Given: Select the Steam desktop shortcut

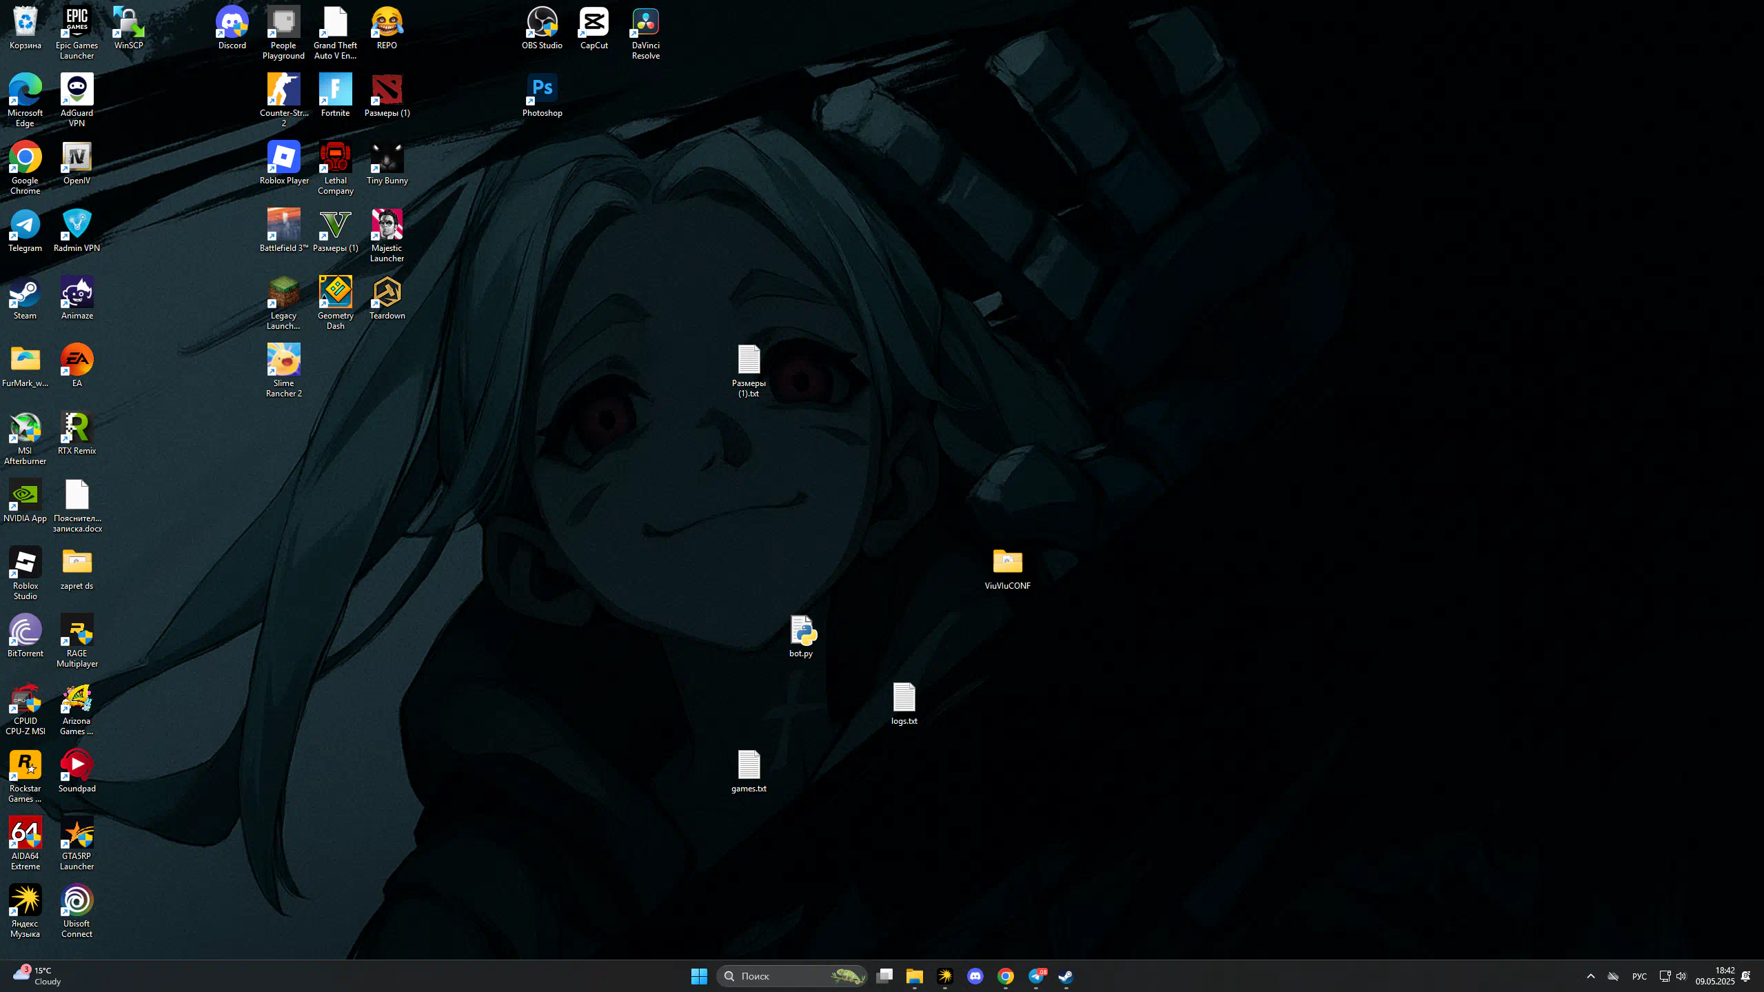Looking at the screenshot, I should (x=26, y=298).
